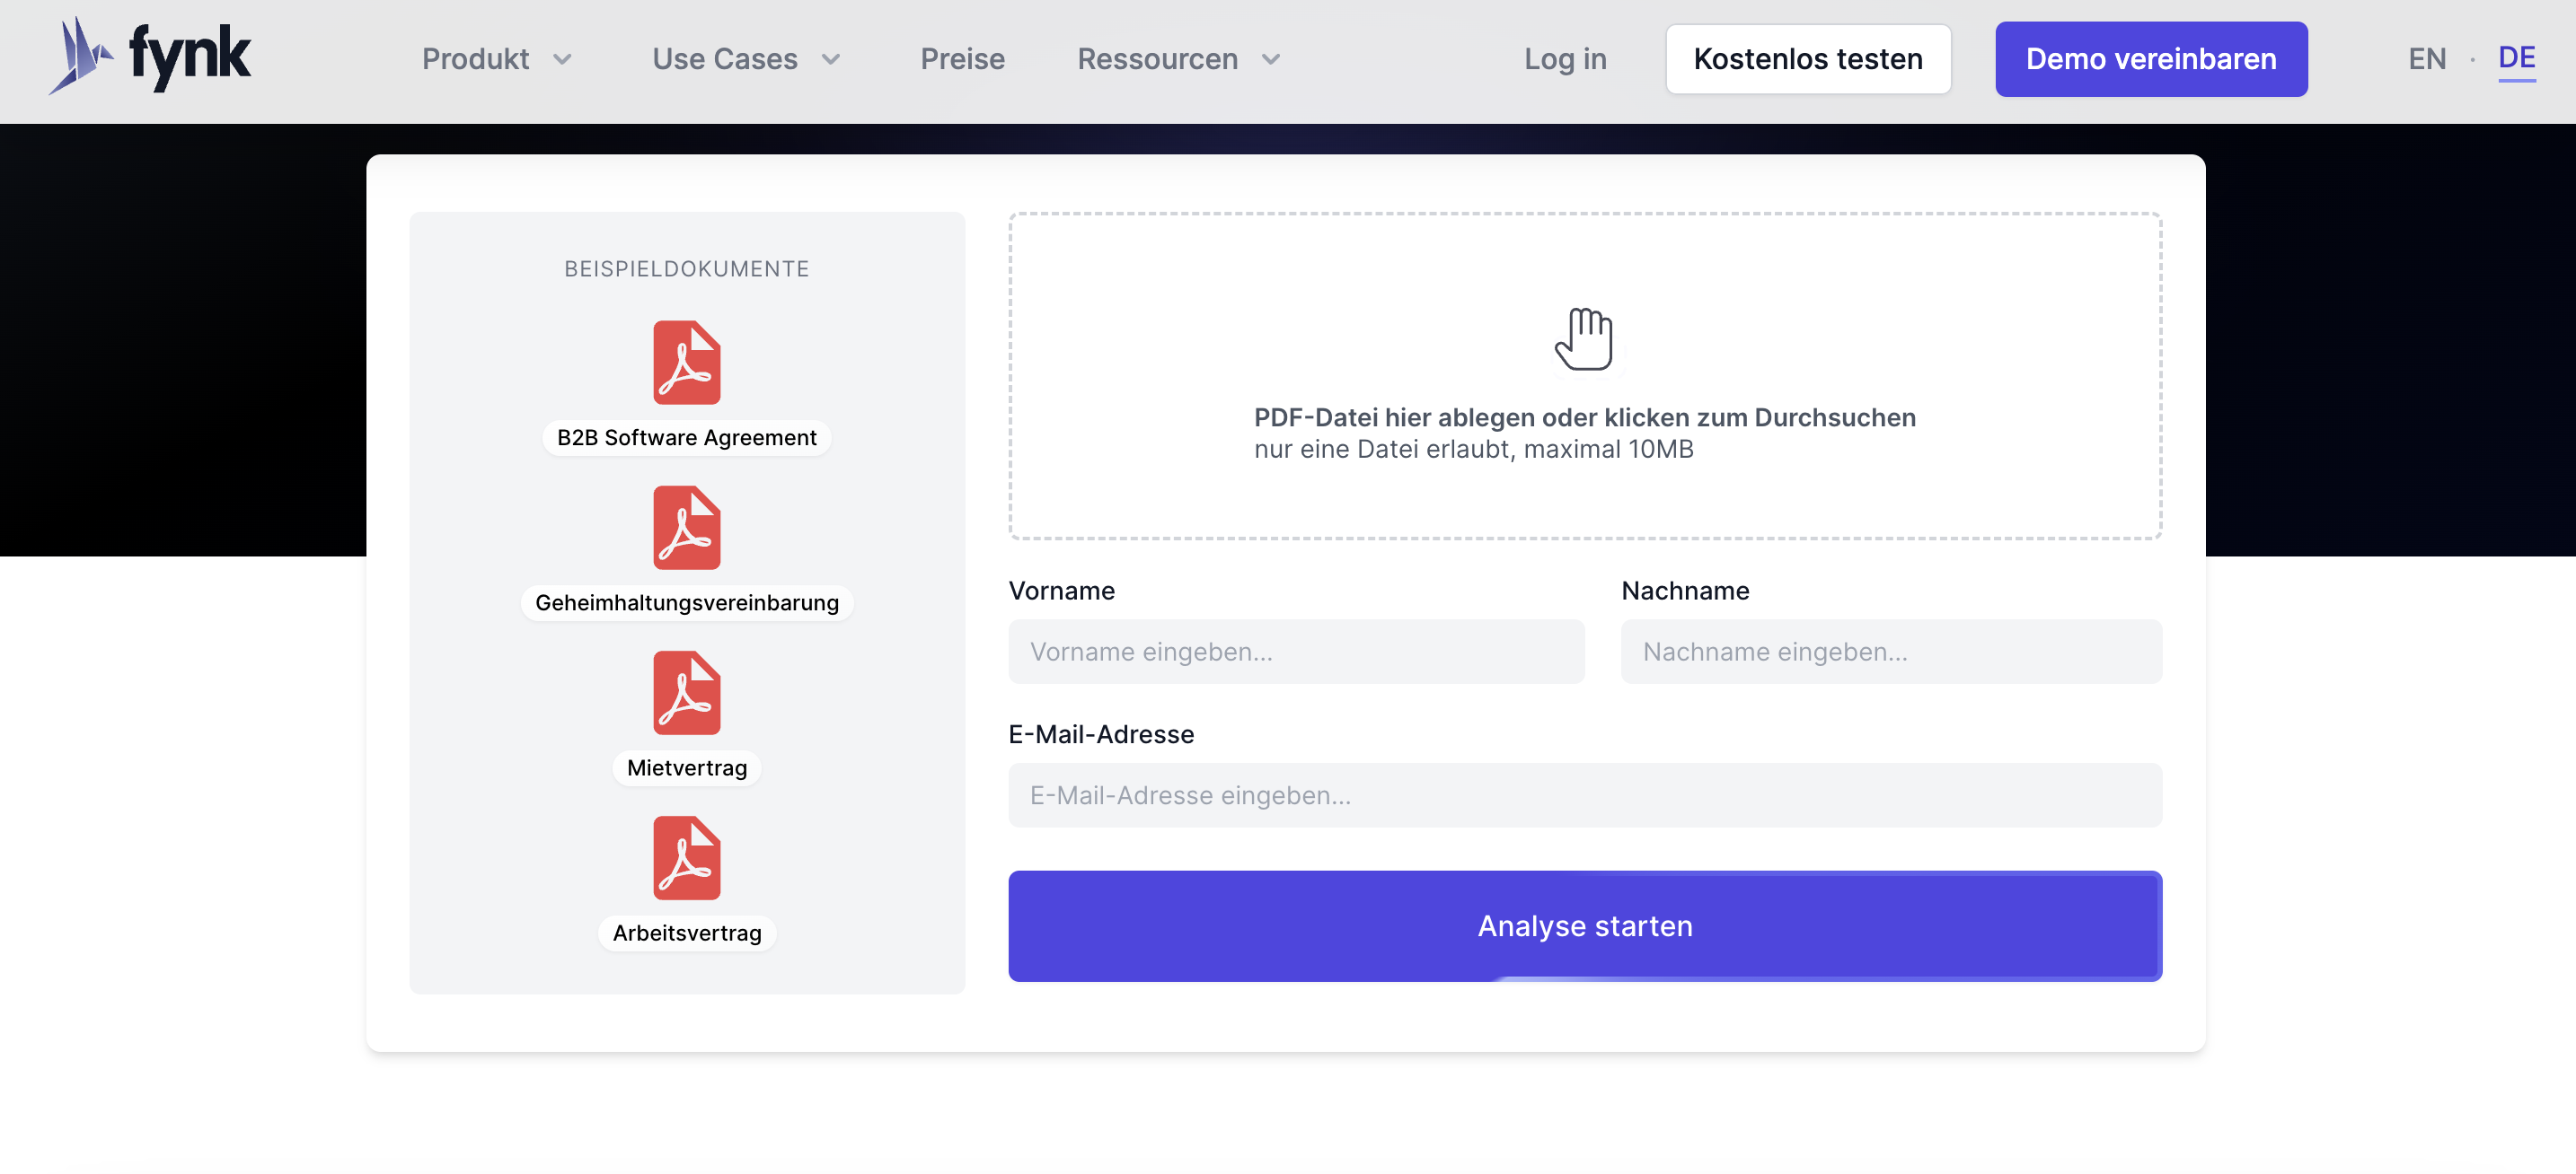Click the 'nur eine Datei erlaubt' hint
This screenshot has width=2576, height=1174.
1473,450
